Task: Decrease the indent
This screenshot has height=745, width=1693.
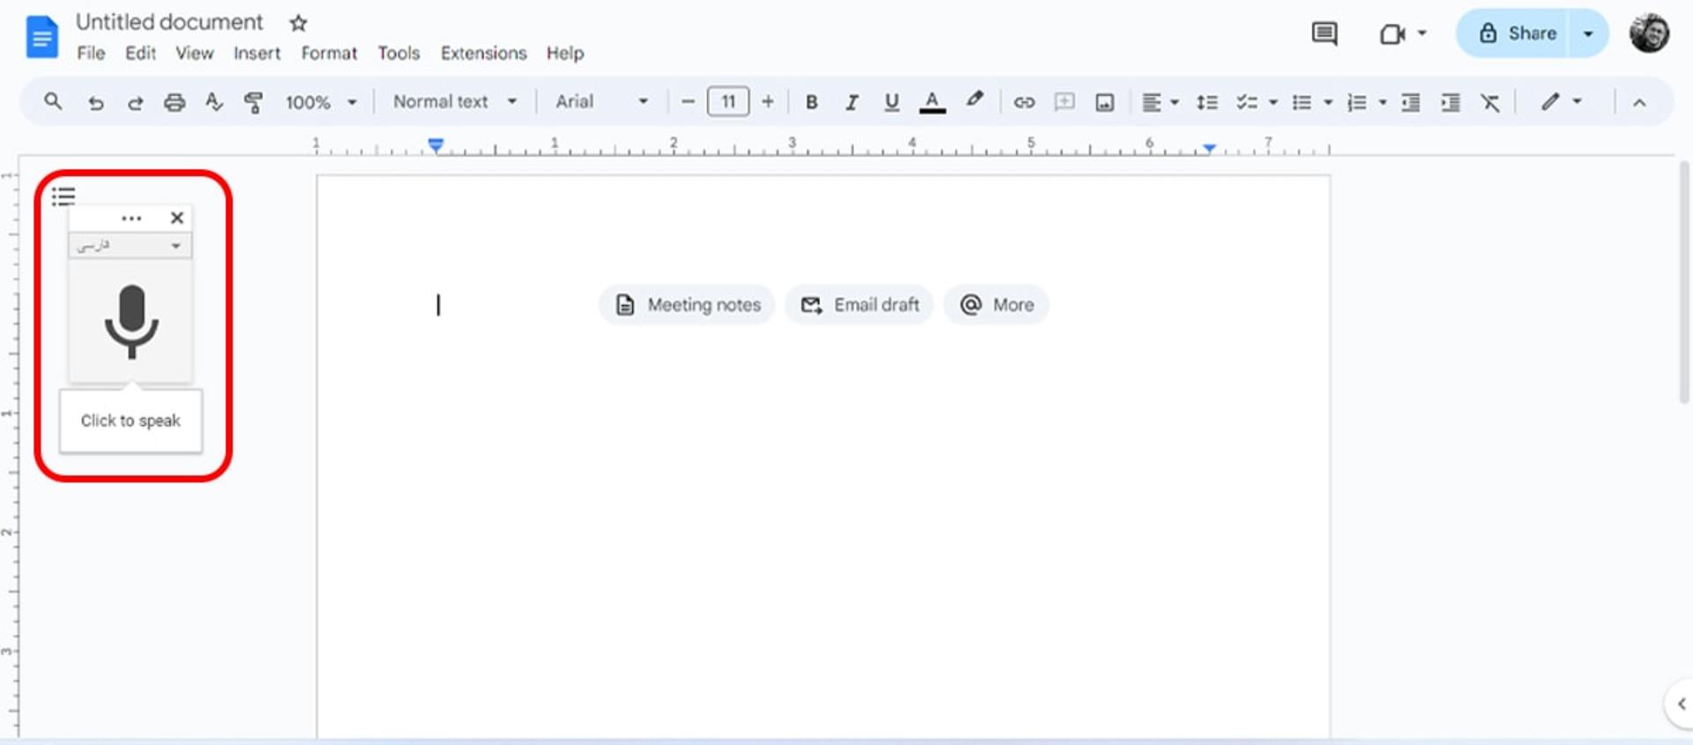Action: pyautogui.click(x=1411, y=102)
